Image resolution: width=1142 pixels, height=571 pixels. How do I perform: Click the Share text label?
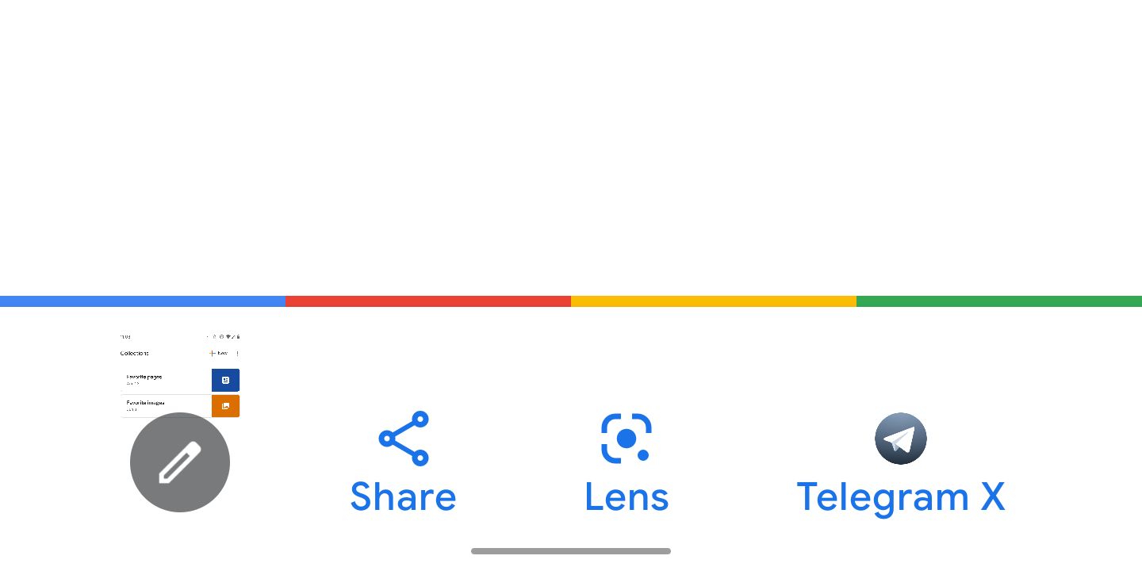pyautogui.click(x=404, y=496)
